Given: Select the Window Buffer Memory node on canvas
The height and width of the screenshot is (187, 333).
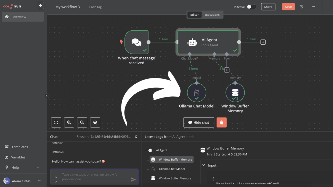Looking at the screenshot, I should pos(235,93).
